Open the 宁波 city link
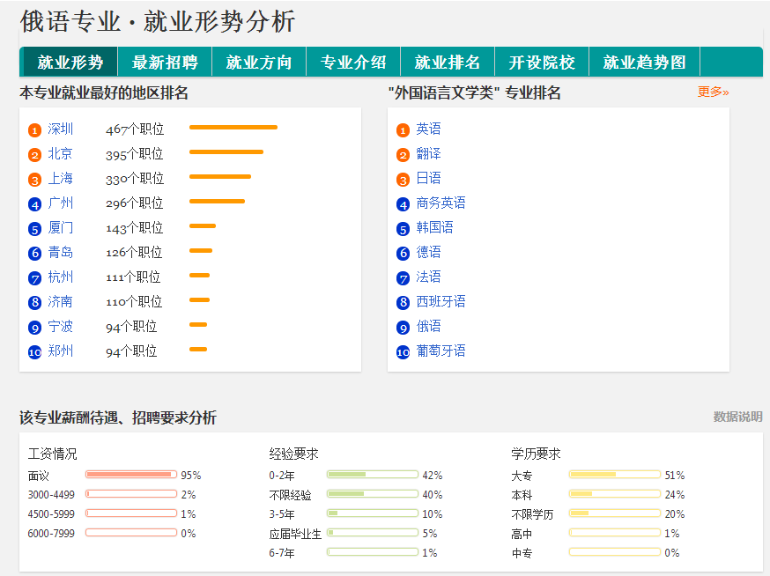 point(61,327)
